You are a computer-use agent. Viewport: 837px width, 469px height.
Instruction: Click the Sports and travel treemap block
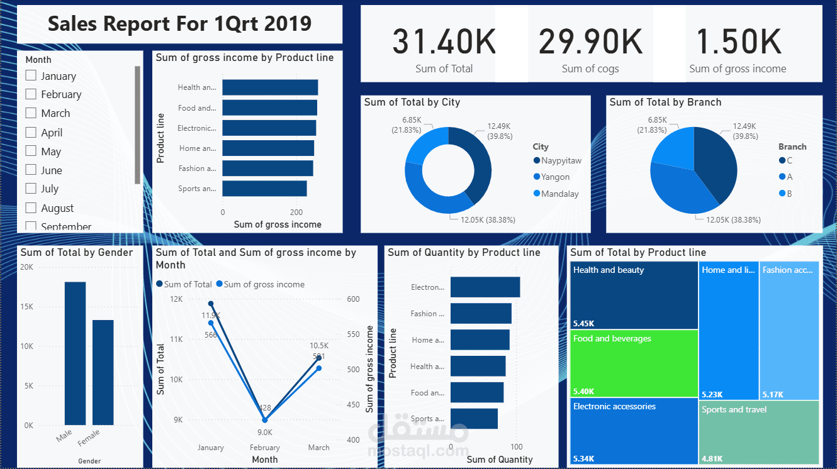click(758, 431)
